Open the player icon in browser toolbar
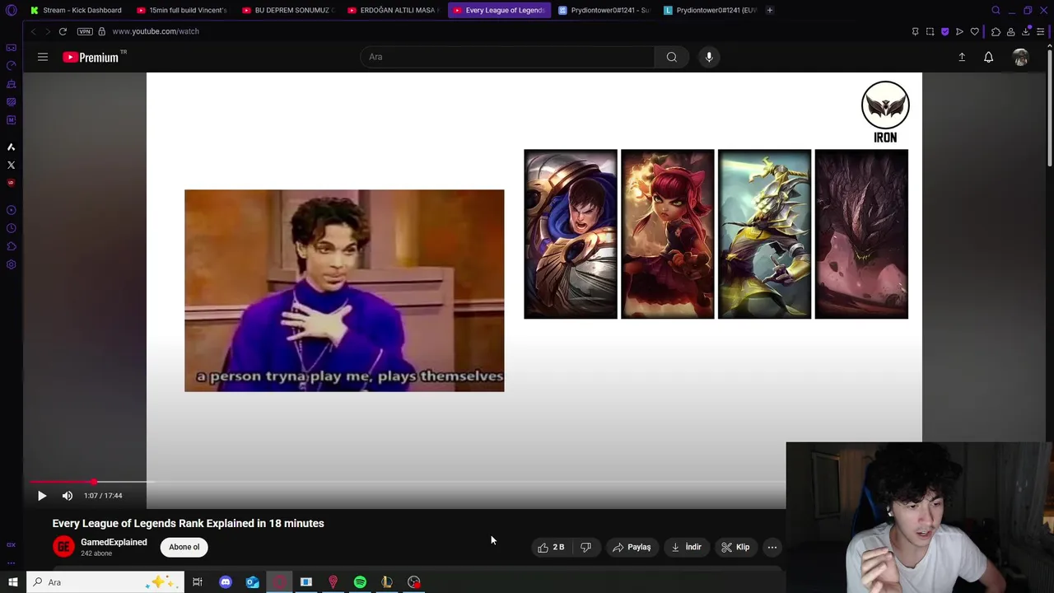Screen dimensions: 1054x593 pyautogui.click(x=959, y=31)
